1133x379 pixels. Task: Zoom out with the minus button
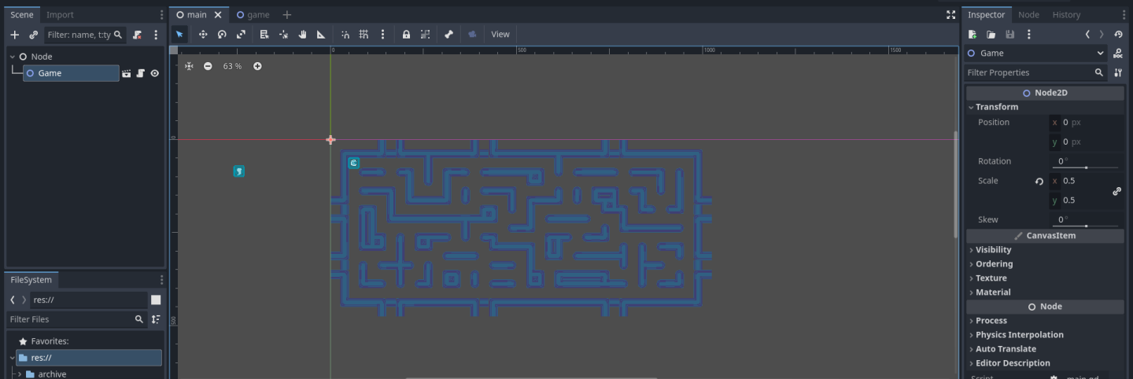tap(208, 66)
